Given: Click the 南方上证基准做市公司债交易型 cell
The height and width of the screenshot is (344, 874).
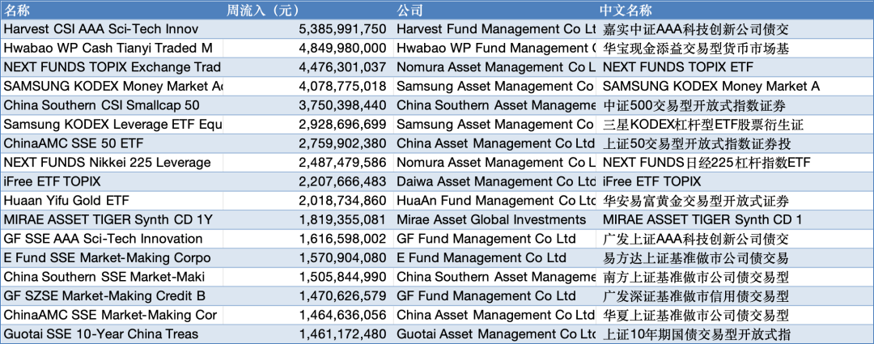Looking at the screenshot, I should 735,277.
